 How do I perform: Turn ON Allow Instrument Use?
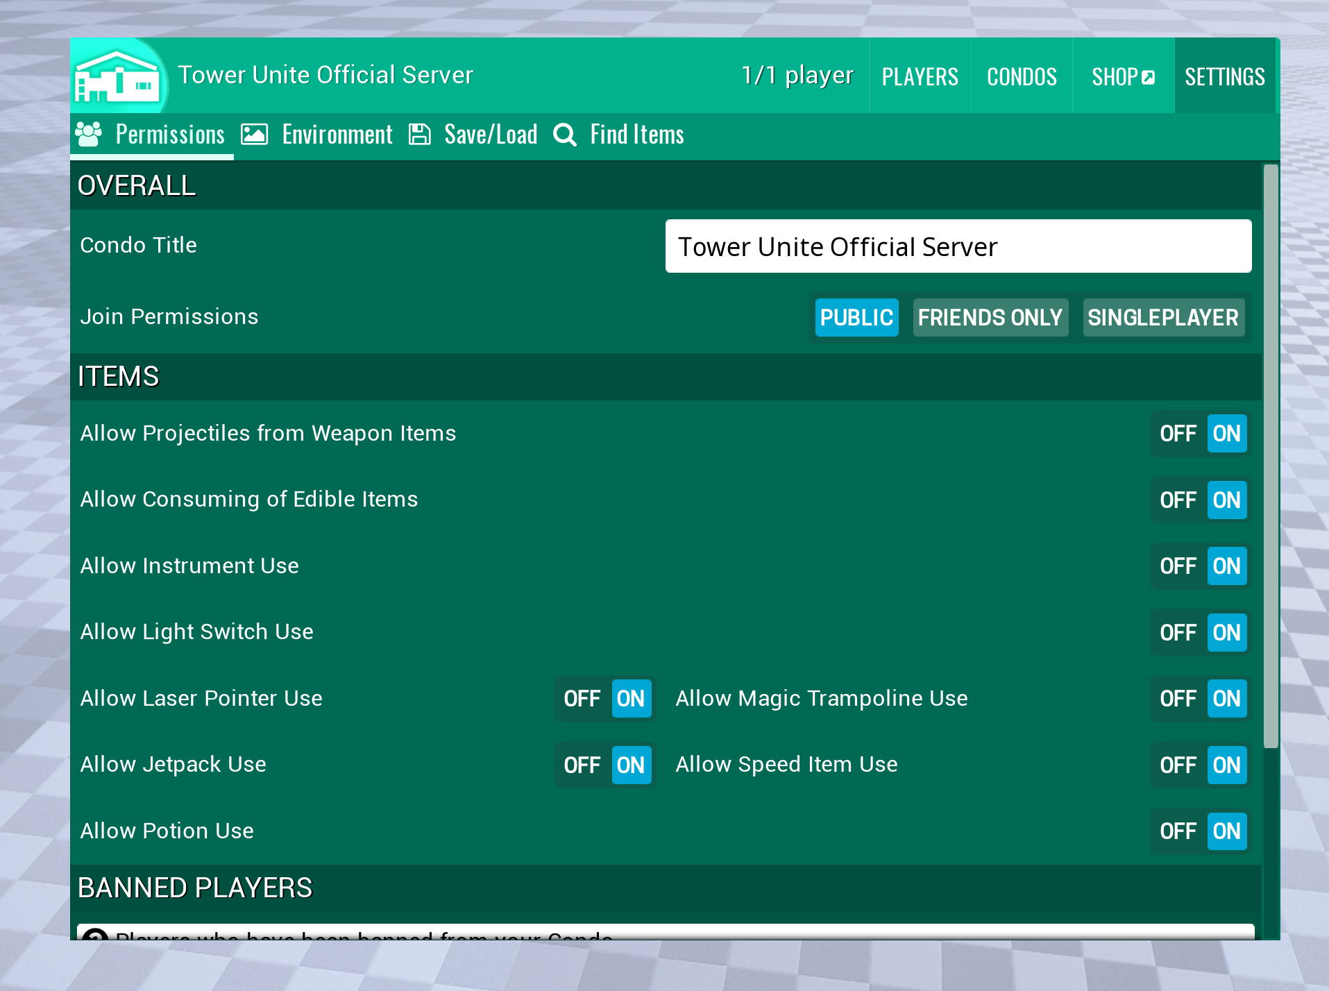(1226, 566)
